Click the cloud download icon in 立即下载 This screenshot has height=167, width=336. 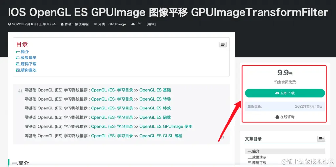tap(277, 93)
